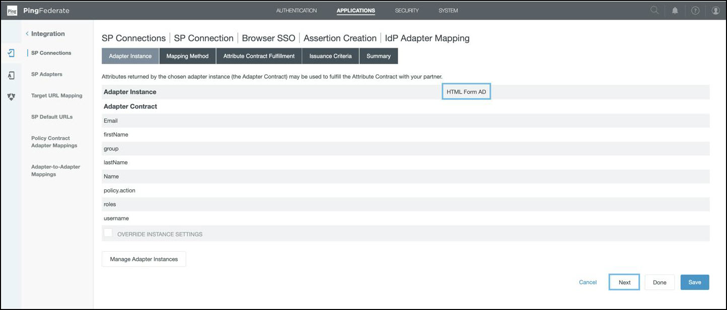Open the user account profile icon
Viewport: 727px width, 310px height.
pos(715,11)
